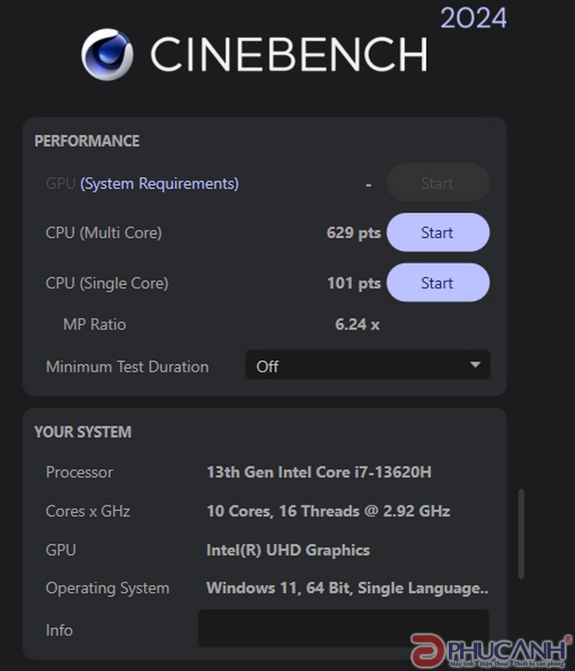Screen dimensions: 575x671
Task: Open the Minimum Test Duration dropdown
Action: (x=368, y=366)
